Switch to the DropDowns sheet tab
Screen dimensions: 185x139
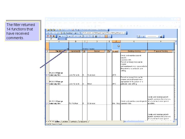point(83,121)
